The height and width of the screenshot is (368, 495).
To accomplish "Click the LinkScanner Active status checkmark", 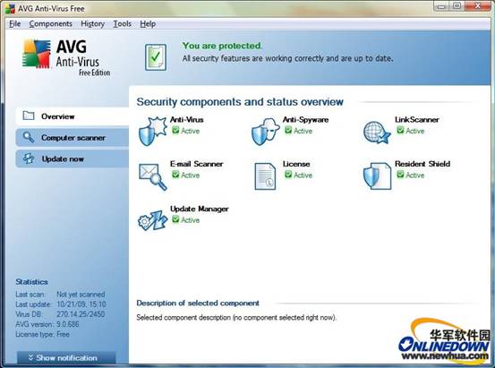I will point(400,130).
